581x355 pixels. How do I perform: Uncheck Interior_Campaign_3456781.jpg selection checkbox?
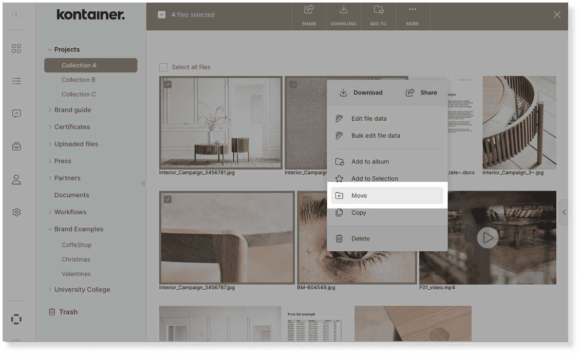click(x=168, y=84)
